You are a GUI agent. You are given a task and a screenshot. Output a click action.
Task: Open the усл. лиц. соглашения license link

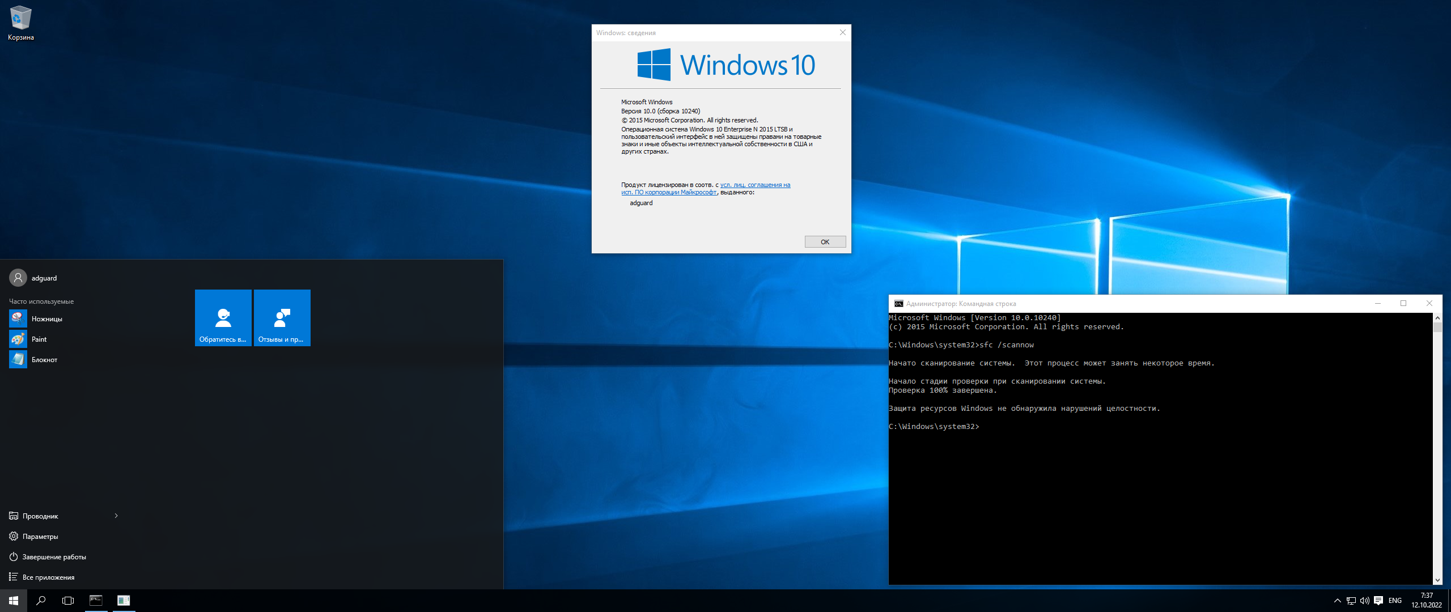(x=755, y=185)
